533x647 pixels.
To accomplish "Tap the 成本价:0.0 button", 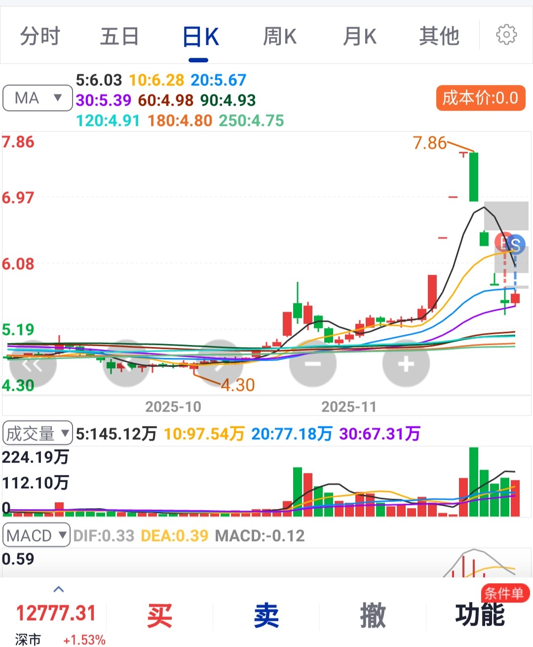I will [x=480, y=98].
